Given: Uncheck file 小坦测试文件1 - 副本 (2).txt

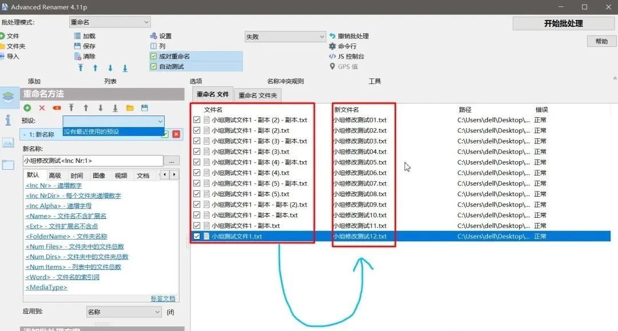Looking at the screenshot, I should pos(197,130).
